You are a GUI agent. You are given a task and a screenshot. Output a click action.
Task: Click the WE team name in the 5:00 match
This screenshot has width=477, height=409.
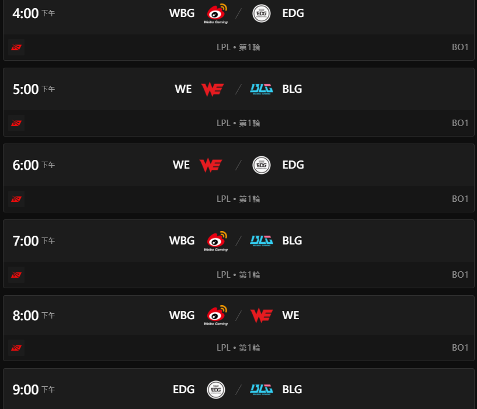click(x=183, y=89)
